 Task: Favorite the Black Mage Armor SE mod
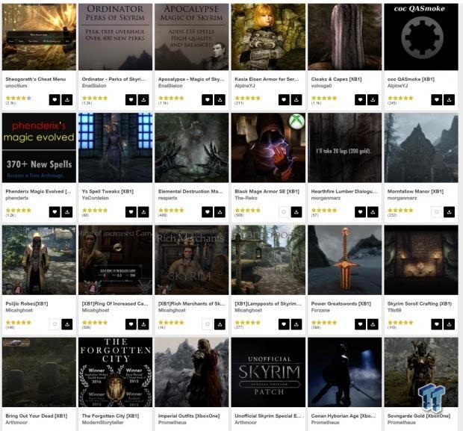click(x=284, y=212)
